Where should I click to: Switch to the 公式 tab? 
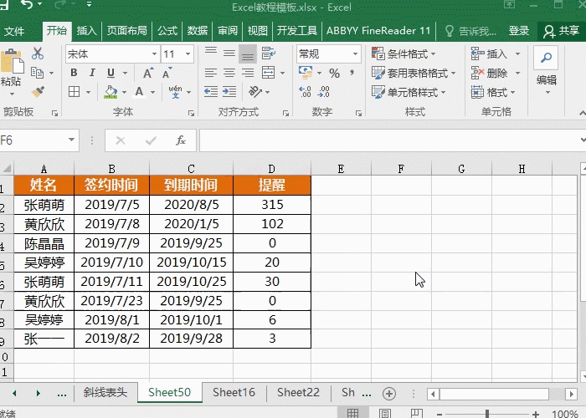(167, 31)
